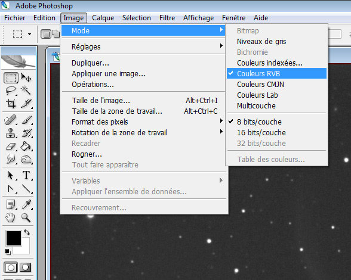351x280 pixels.
Task: Switch to Quick Mask Mode
Action: [25, 267]
